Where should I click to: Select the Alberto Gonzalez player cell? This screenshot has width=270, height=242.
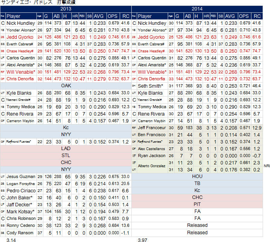point(152,166)
